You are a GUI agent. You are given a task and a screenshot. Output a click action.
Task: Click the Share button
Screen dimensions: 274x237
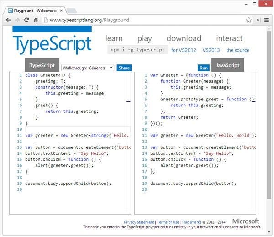coord(124,68)
